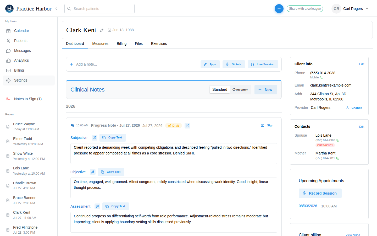Open Analytics in the sidebar
Screen dimensions: 377x236
[29, 60]
